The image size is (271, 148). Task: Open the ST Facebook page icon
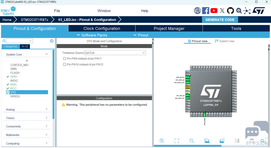click(x=205, y=11)
